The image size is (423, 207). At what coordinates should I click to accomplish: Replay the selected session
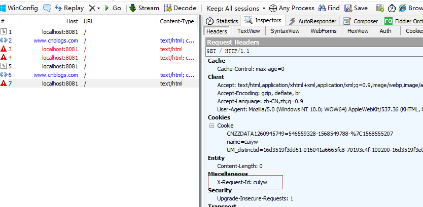pyautogui.click(x=69, y=8)
